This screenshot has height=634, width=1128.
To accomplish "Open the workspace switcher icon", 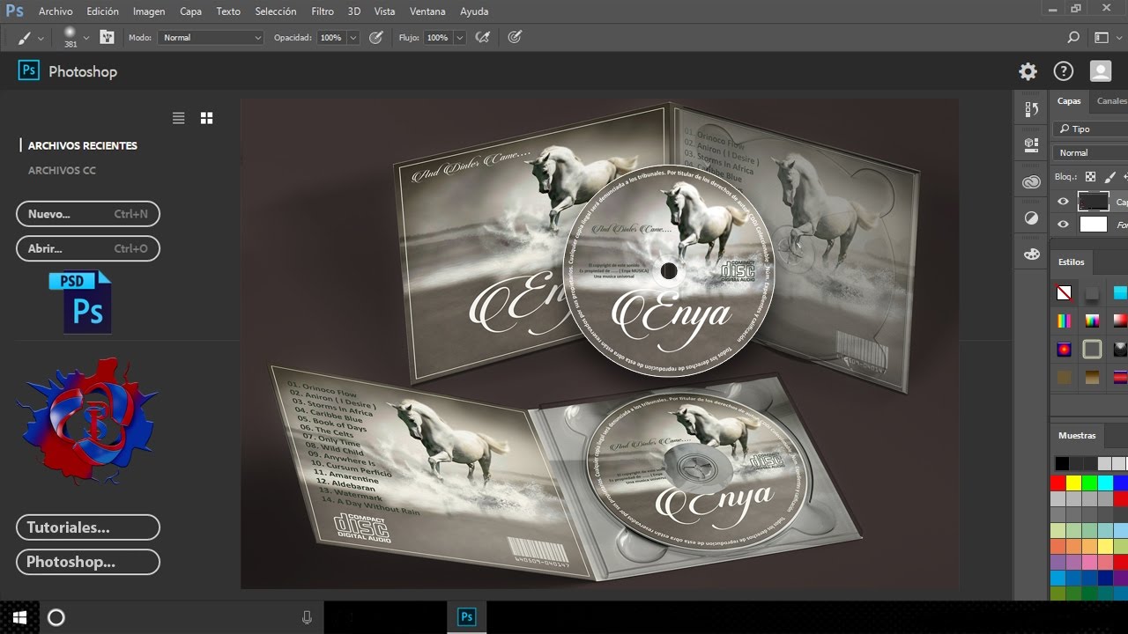I will [1102, 38].
